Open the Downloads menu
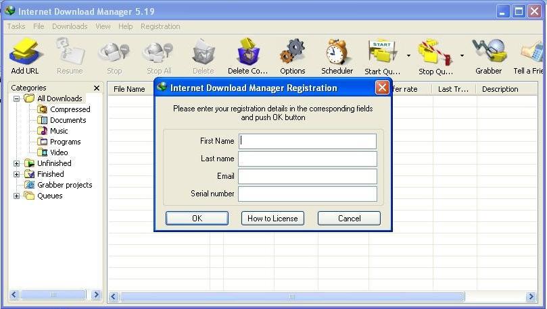Image resolution: width=547 pixels, height=309 pixels. pos(70,26)
